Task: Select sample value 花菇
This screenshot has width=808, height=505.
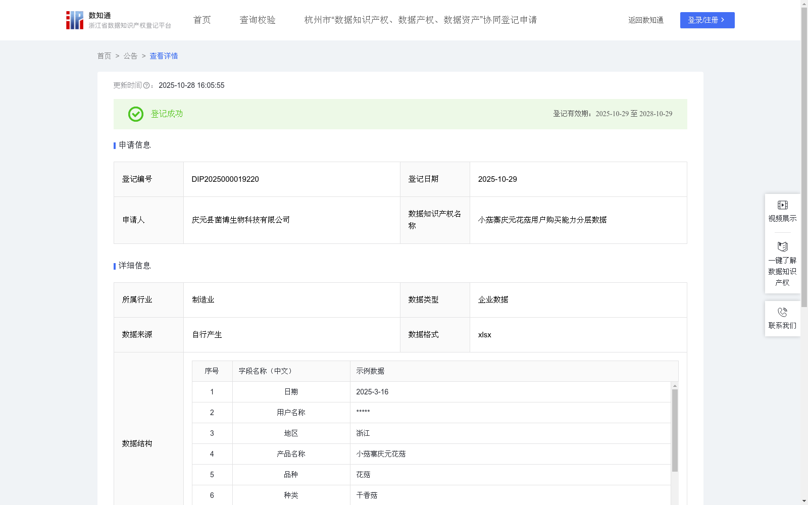Action: pyautogui.click(x=363, y=475)
